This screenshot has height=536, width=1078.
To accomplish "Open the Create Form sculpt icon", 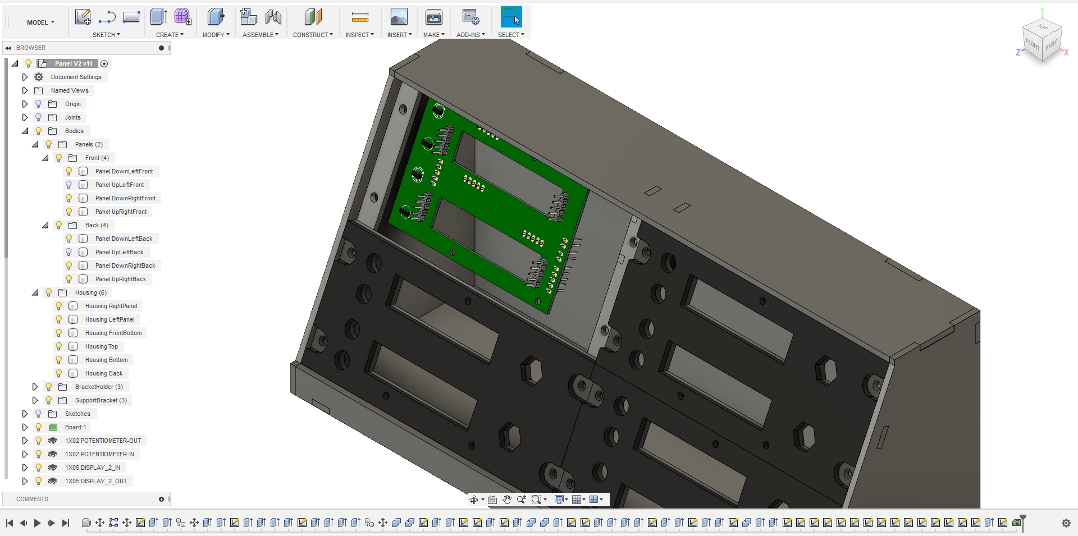I will (x=182, y=17).
